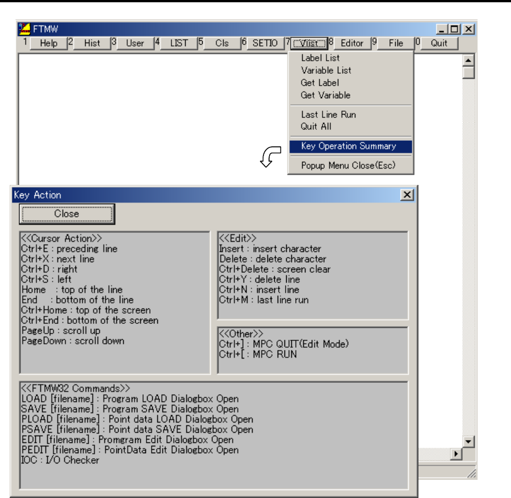The height and width of the screenshot is (498, 511).
Task: Open the Editor toolbar button
Action: pos(352,43)
